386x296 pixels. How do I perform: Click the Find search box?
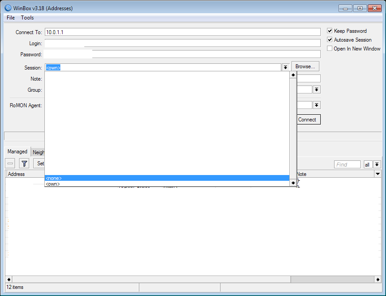tap(347, 164)
